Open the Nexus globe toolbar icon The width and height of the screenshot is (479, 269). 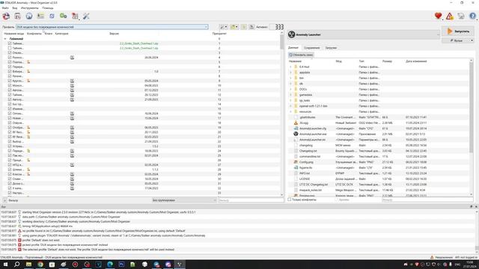point(29,16)
